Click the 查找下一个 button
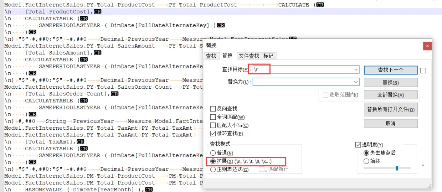 [x=391, y=70]
